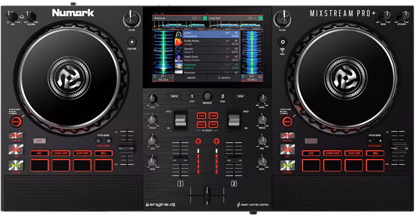Tap the WiFi button under right filter

(283, 42)
